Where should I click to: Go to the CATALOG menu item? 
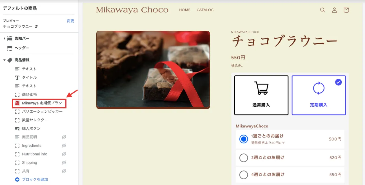205,10
